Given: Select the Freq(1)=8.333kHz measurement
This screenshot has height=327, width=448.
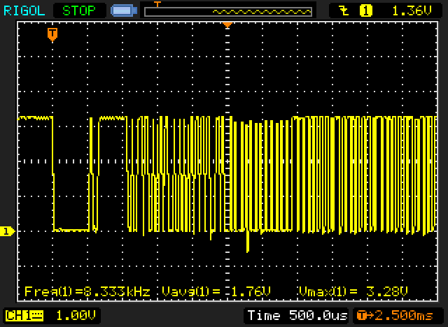Looking at the screenshot, I should pyautogui.click(x=87, y=291).
